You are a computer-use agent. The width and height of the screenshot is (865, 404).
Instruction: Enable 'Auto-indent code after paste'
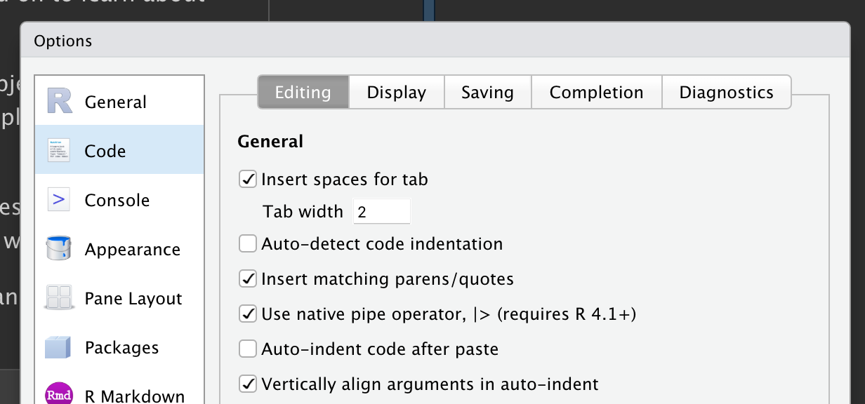pyautogui.click(x=248, y=349)
